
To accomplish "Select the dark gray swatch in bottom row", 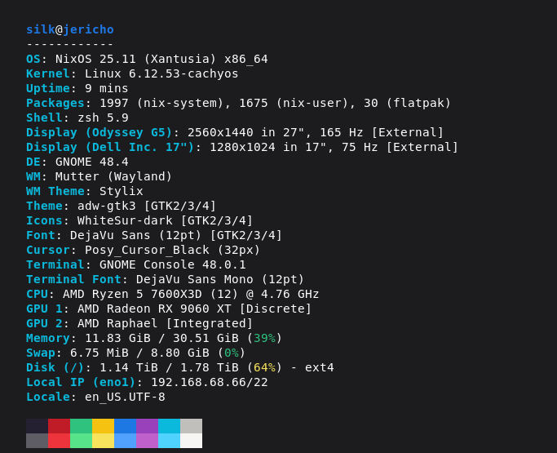I will pos(37,441).
